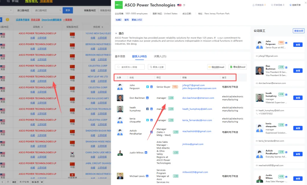The width and height of the screenshot is (307, 185).
Task: Open Michael Lewis's LinkedIn icon in contacts table
Action: click(147, 176)
